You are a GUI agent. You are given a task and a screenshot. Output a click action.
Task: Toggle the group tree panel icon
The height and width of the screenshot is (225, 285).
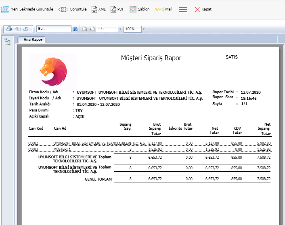pyautogui.click(x=7, y=42)
